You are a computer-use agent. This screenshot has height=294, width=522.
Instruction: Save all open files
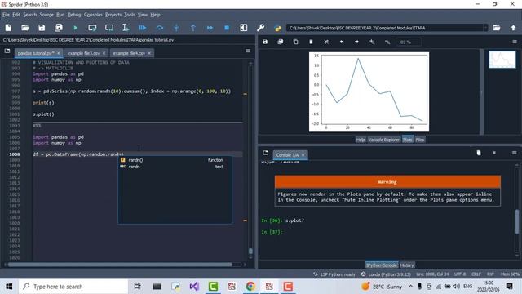coord(59,28)
